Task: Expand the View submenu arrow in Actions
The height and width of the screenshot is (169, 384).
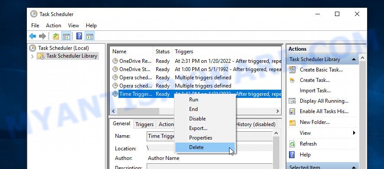Action: point(354,133)
